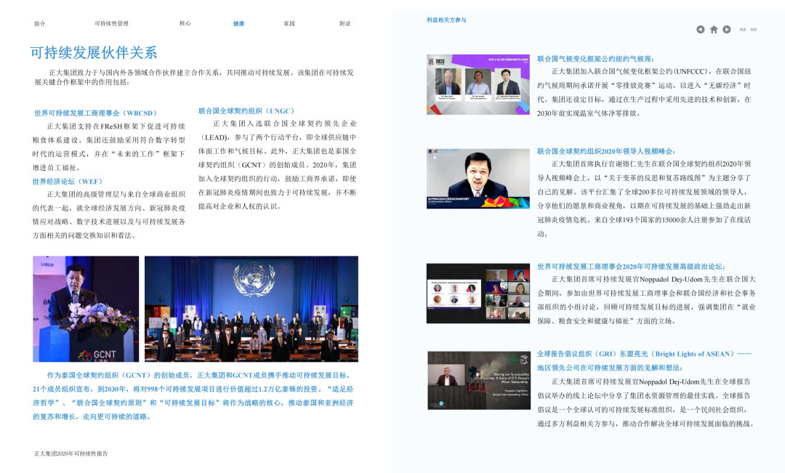Click the 利益相关方参与 header link
785x473 pixels.
[446, 20]
